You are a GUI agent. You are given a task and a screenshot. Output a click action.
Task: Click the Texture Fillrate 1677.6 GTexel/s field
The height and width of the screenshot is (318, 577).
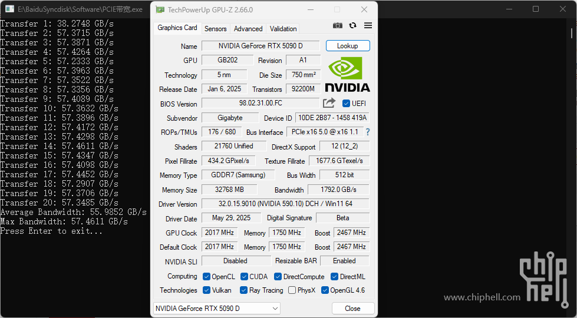point(339,161)
